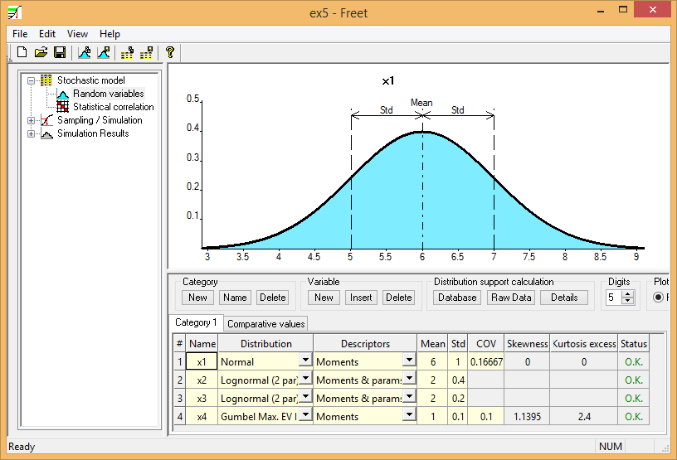Click the x4 name cell
This screenshot has width=677, height=460.
tap(202, 416)
